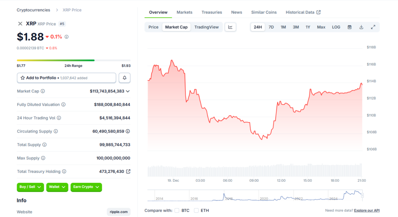Download the chart data
This screenshot has height=217, width=398.
(x=361, y=27)
